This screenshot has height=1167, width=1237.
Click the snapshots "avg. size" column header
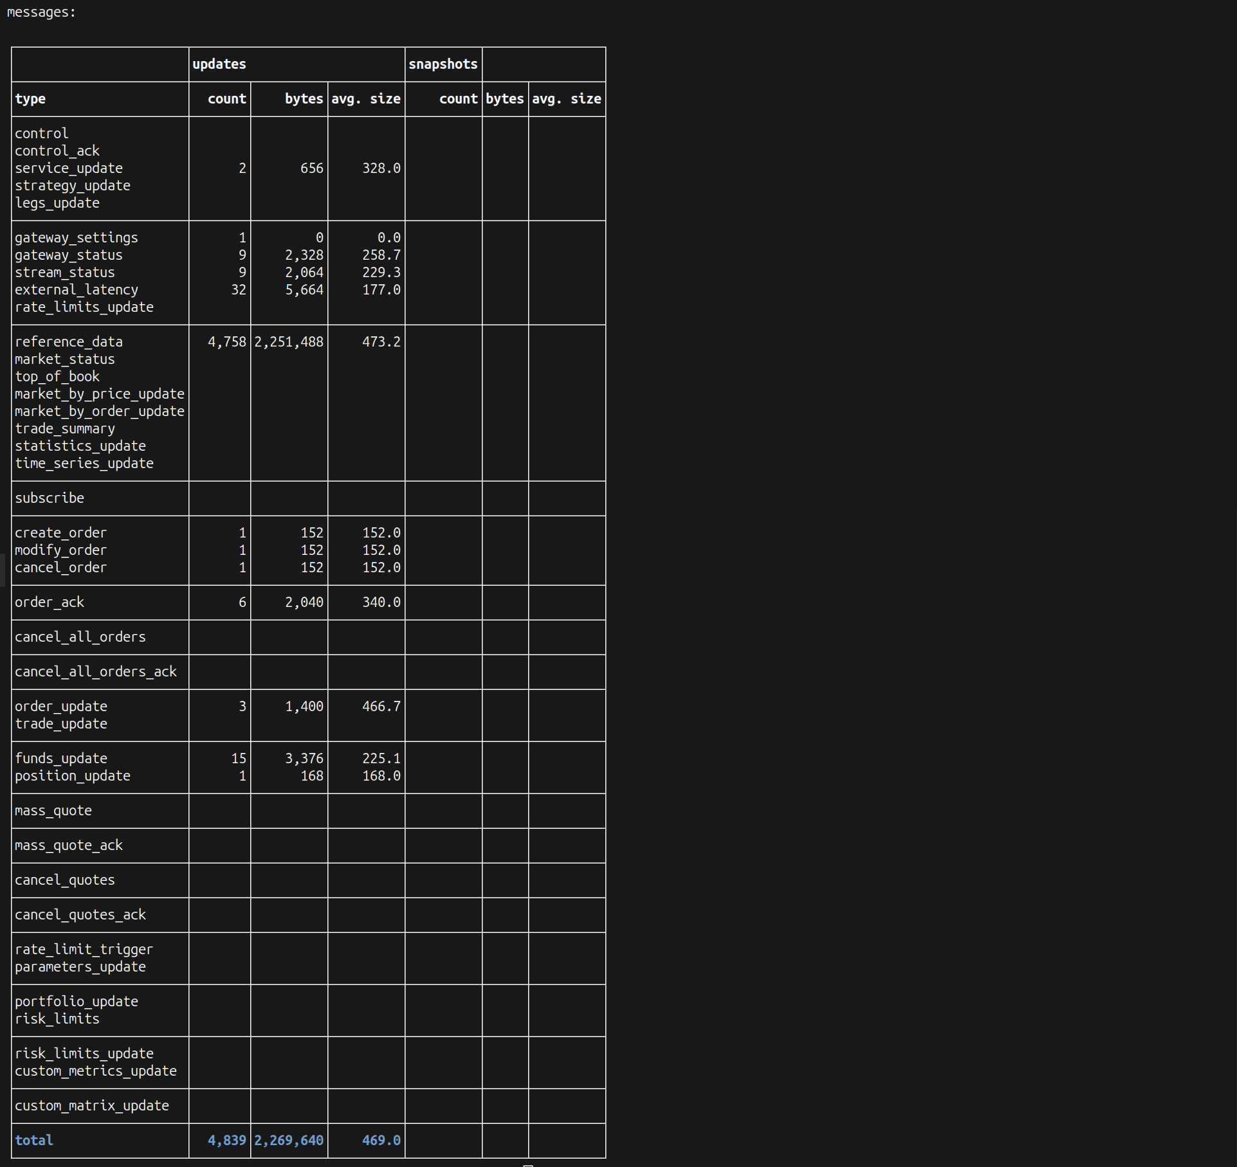point(567,99)
